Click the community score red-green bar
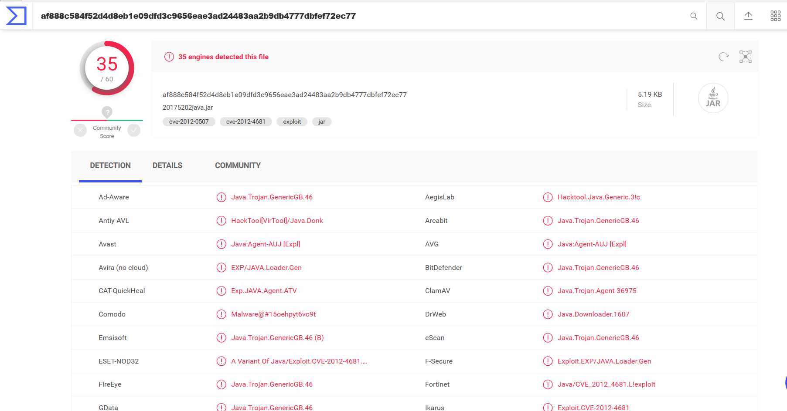The height and width of the screenshot is (411, 787). (x=107, y=120)
